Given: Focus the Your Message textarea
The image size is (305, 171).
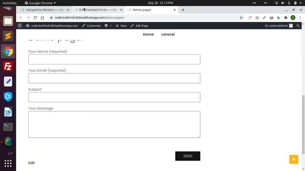Looking at the screenshot, I should coord(114,124).
